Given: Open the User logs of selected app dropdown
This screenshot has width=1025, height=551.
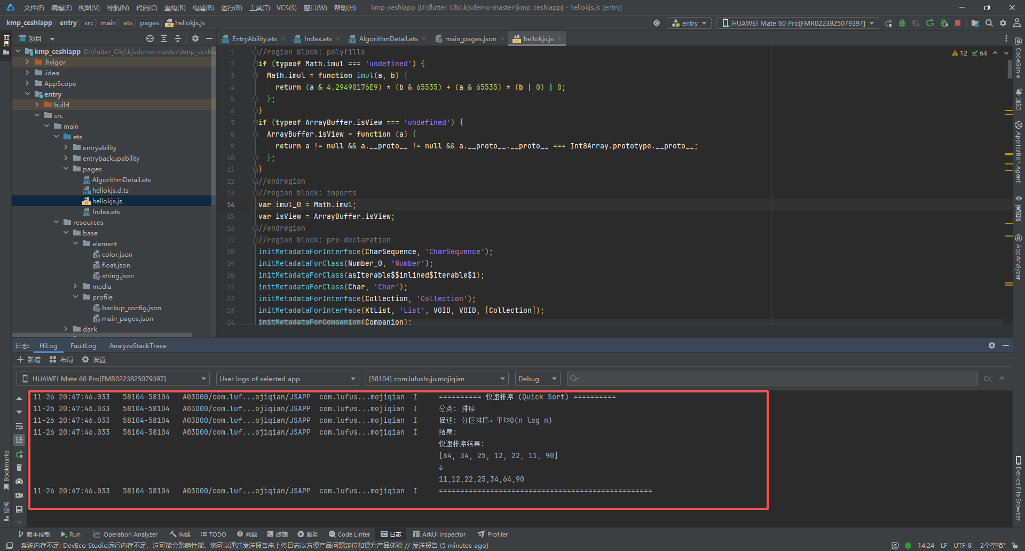Looking at the screenshot, I should tap(288, 379).
